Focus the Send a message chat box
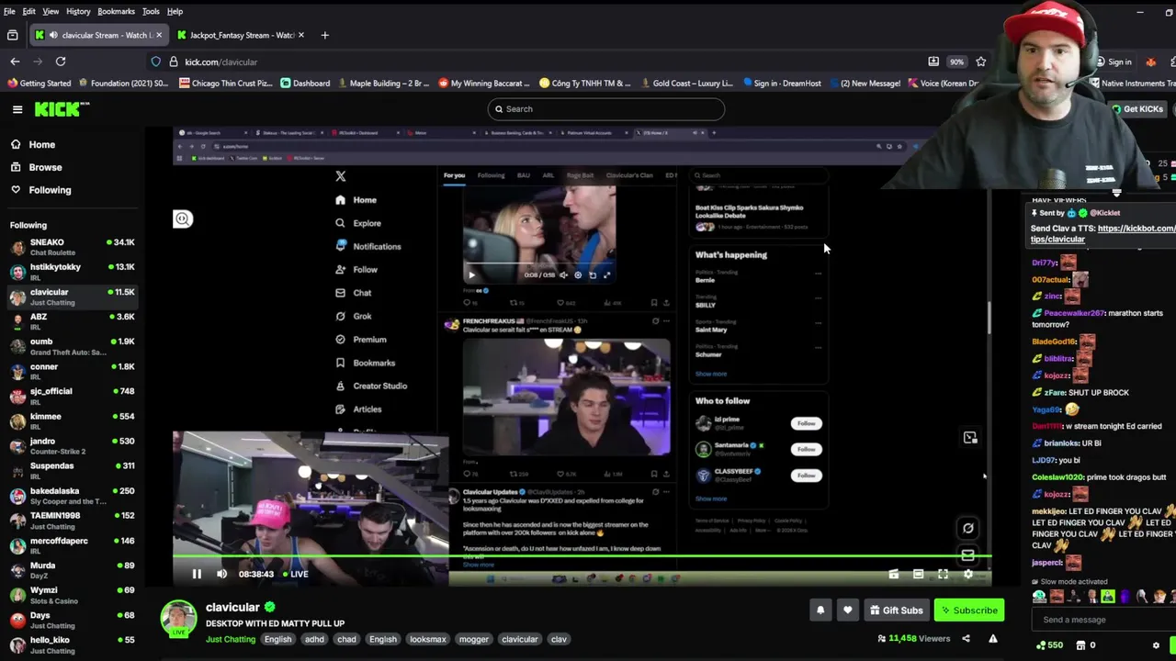 (x=1102, y=620)
